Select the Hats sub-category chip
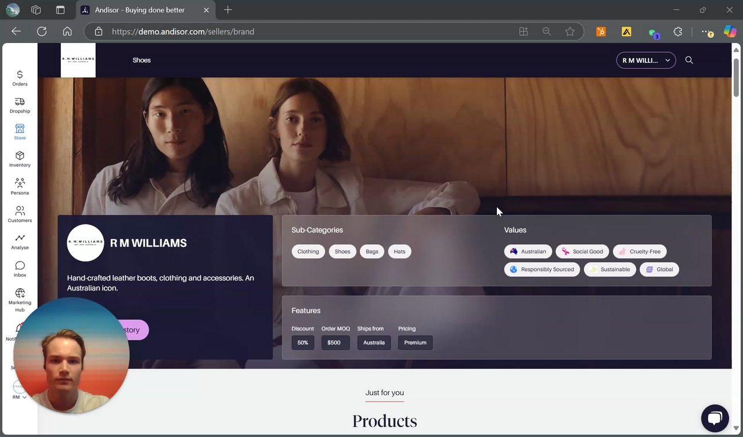 tap(399, 252)
